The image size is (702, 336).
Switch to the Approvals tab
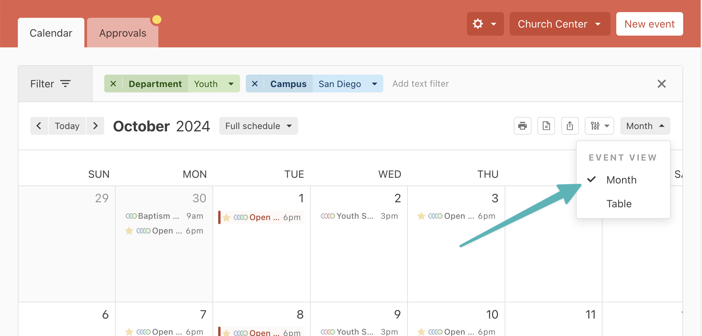123,33
